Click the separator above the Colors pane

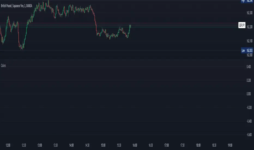[x=120, y=60]
